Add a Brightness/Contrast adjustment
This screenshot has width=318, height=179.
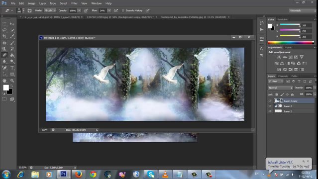[279, 57]
